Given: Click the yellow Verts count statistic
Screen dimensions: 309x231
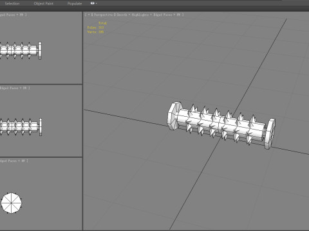Looking at the screenshot, I should [x=95, y=32].
